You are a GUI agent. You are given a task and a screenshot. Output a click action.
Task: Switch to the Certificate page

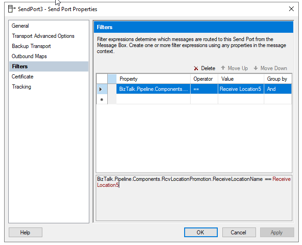coord(23,77)
